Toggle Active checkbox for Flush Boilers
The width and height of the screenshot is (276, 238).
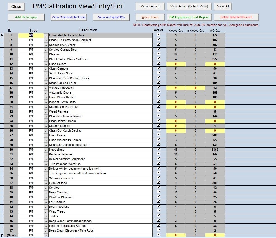(x=159, y=64)
